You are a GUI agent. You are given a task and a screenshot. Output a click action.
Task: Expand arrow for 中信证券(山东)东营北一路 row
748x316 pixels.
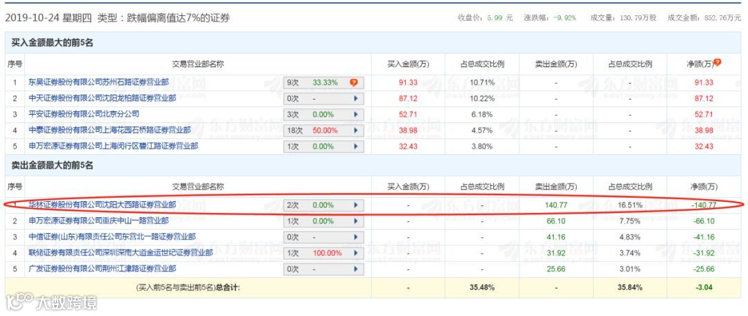[x=355, y=237]
